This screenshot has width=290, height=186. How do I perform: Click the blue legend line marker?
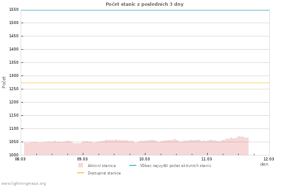tap(133, 166)
